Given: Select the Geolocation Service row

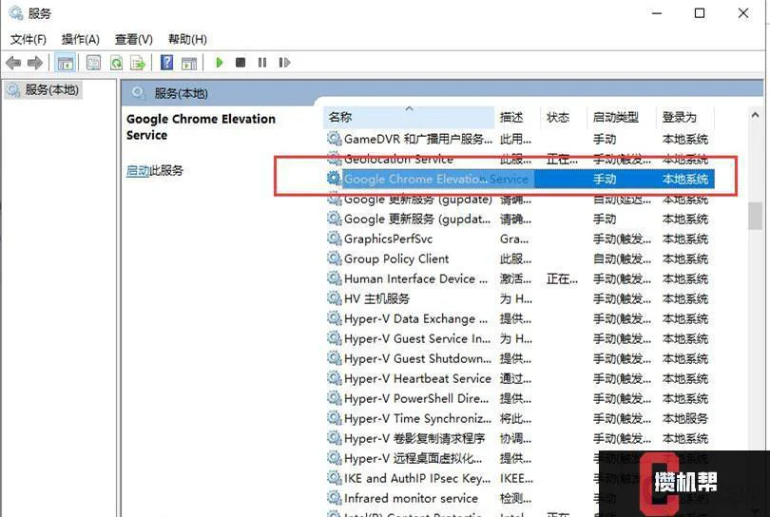Looking at the screenshot, I should tap(519, 159).
